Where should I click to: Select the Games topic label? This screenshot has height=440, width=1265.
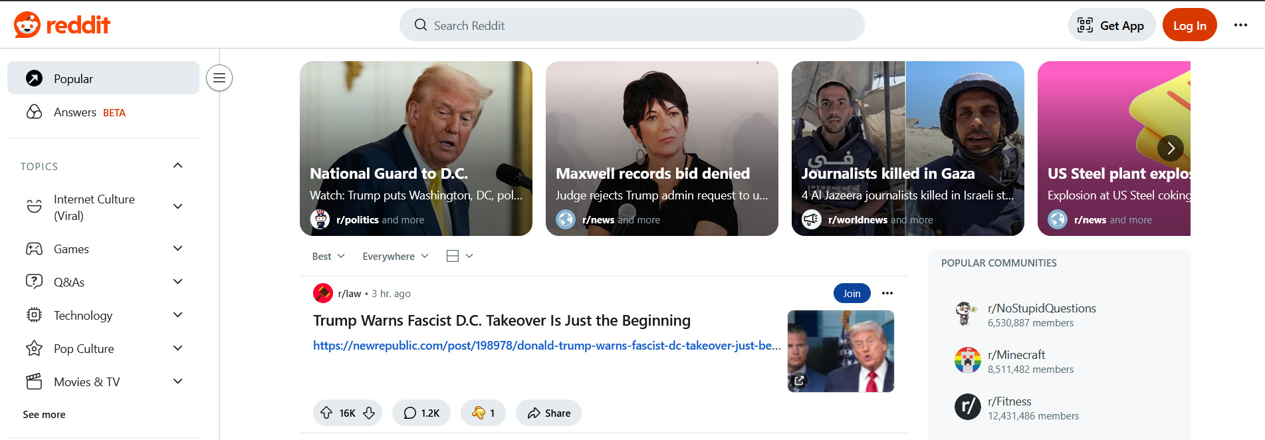coord(71,249)
